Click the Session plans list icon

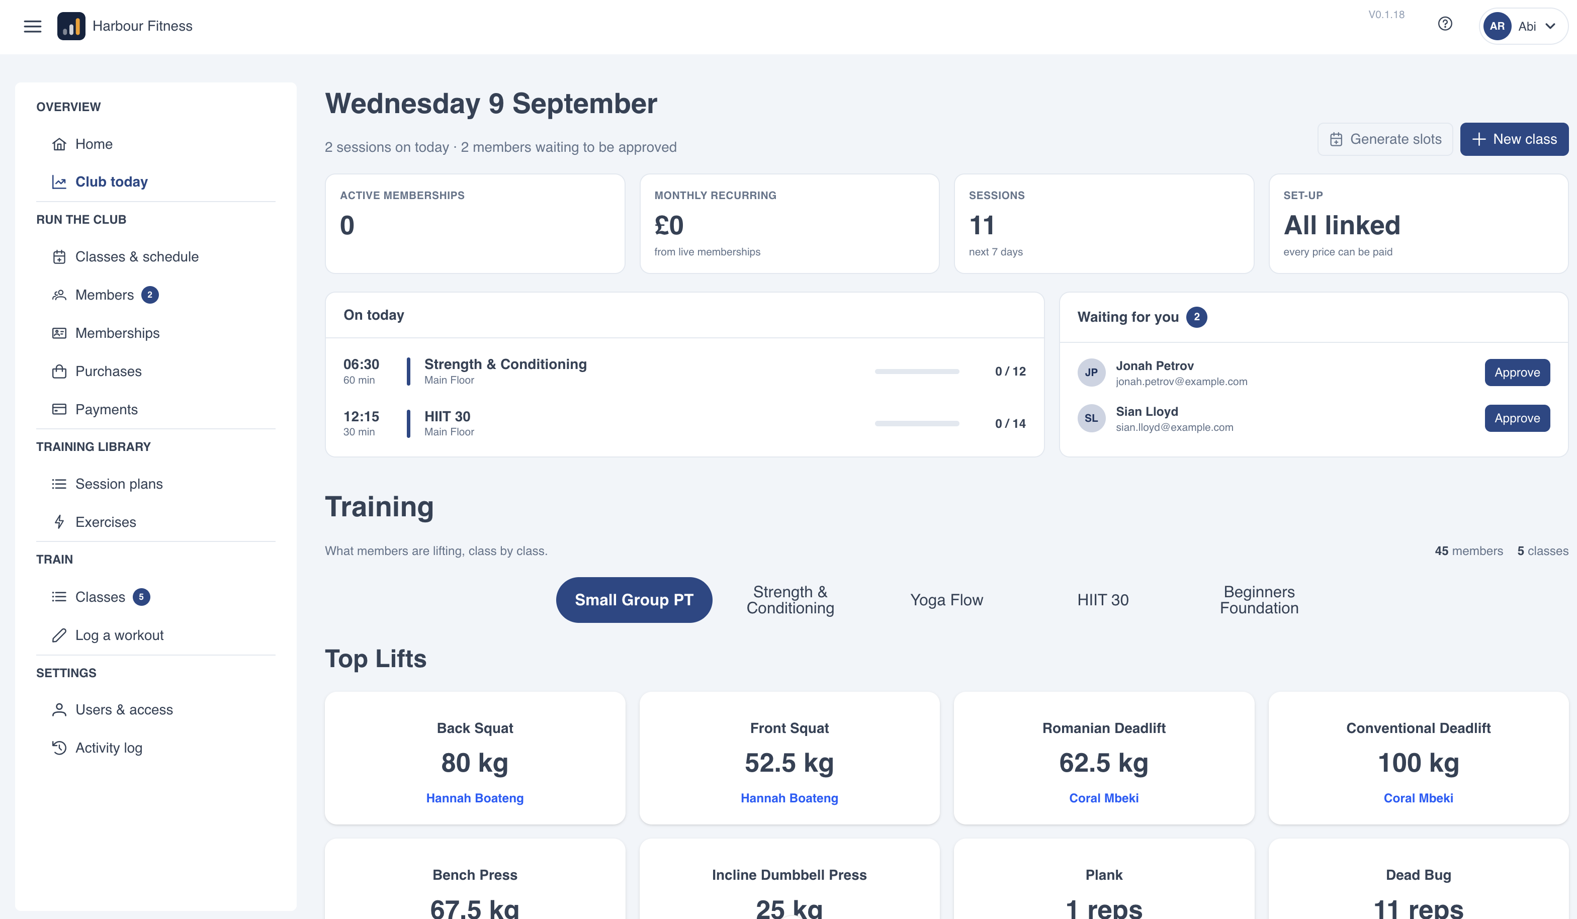point(59,484)
